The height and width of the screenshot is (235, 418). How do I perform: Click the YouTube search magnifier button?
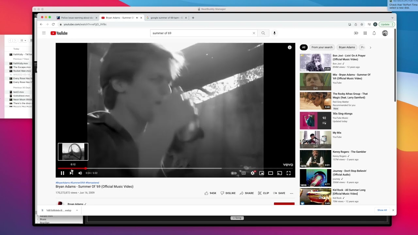click(x=263, y=33)
